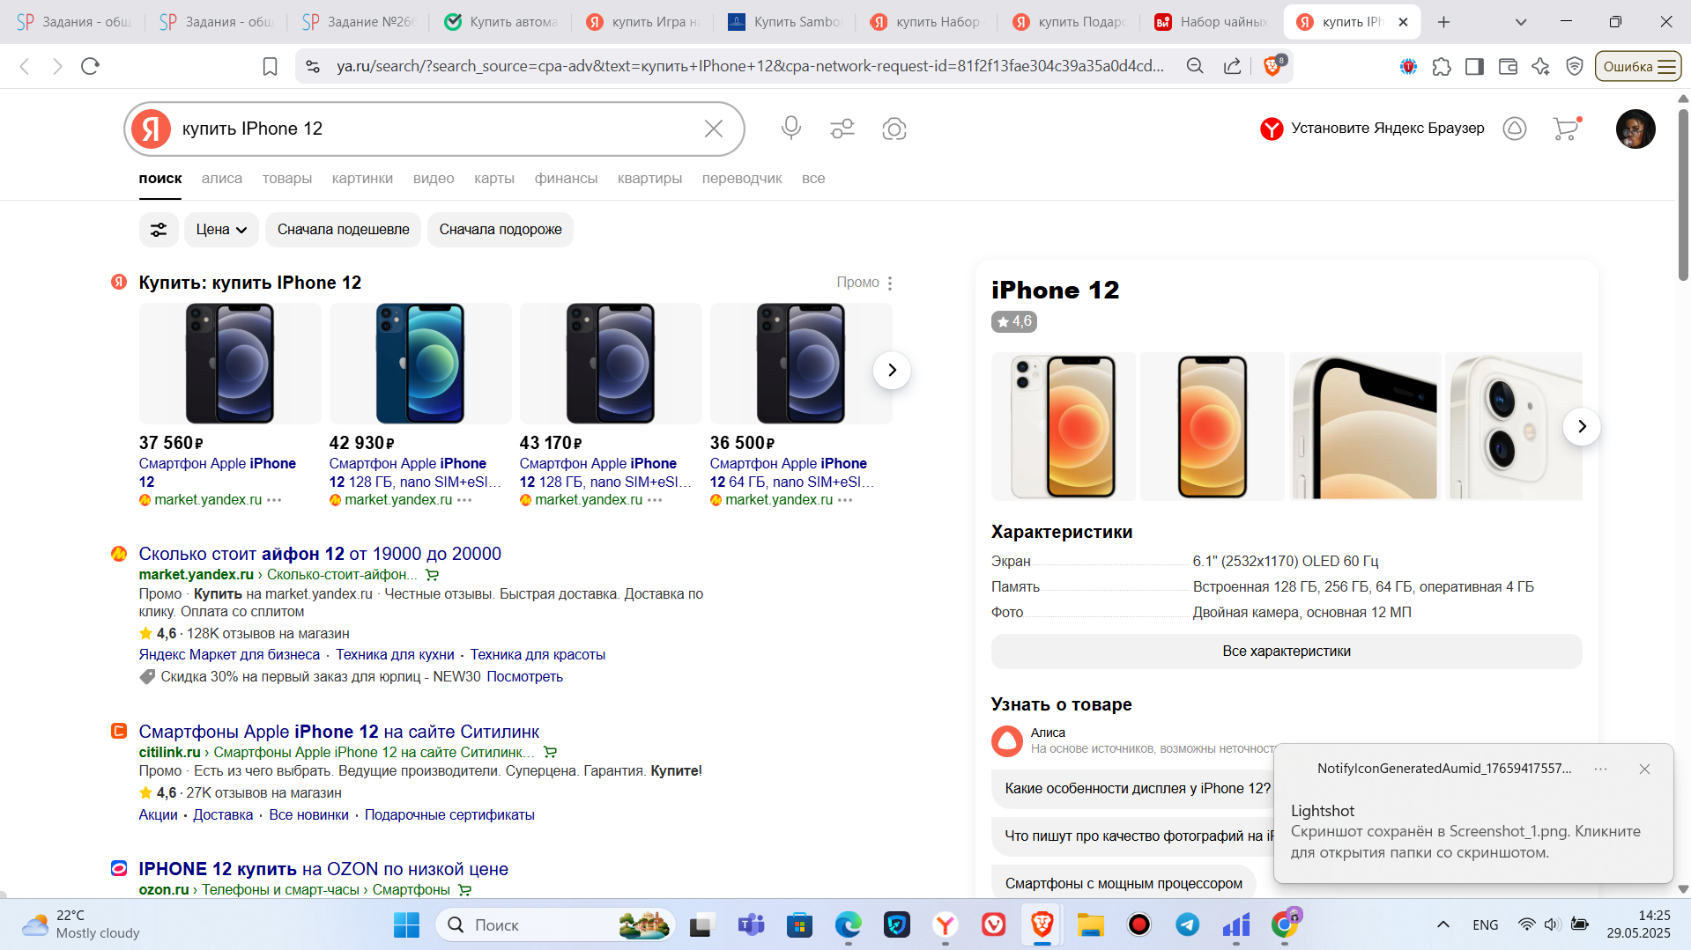Open Lightshot notification options dots
The image size is (1691, 950).
(1600, 769)
